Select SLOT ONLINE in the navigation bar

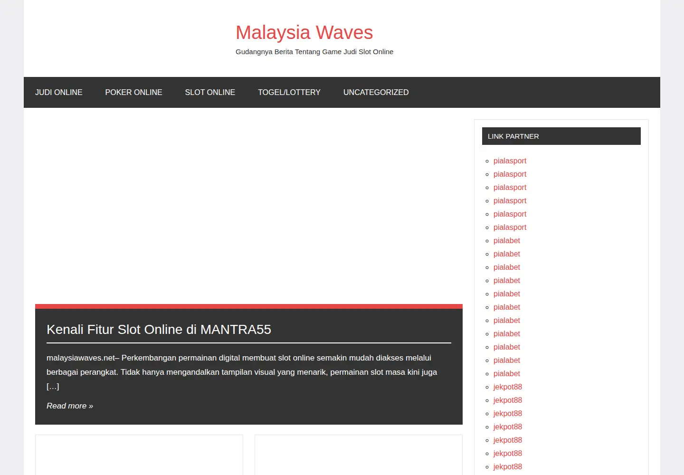[x=210, y=92]
